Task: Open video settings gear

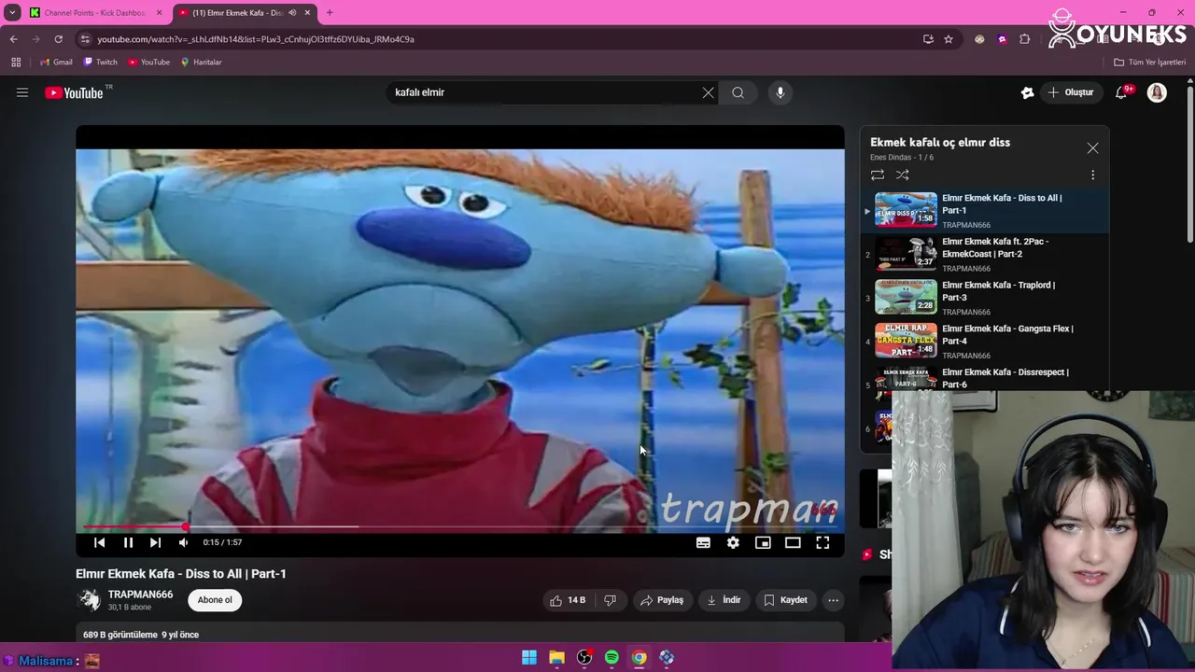Action: 733,542
